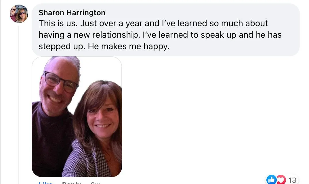Click the red heart reaction icon
Viewport: 309px width, 184px height.
(281, 180)
